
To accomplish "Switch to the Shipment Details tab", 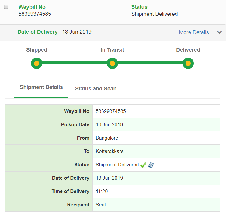I will point(41,87).
